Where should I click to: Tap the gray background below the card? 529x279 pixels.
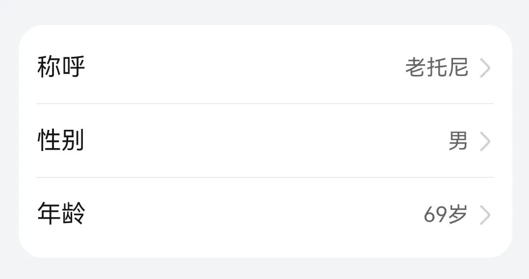tap(265, 269)
